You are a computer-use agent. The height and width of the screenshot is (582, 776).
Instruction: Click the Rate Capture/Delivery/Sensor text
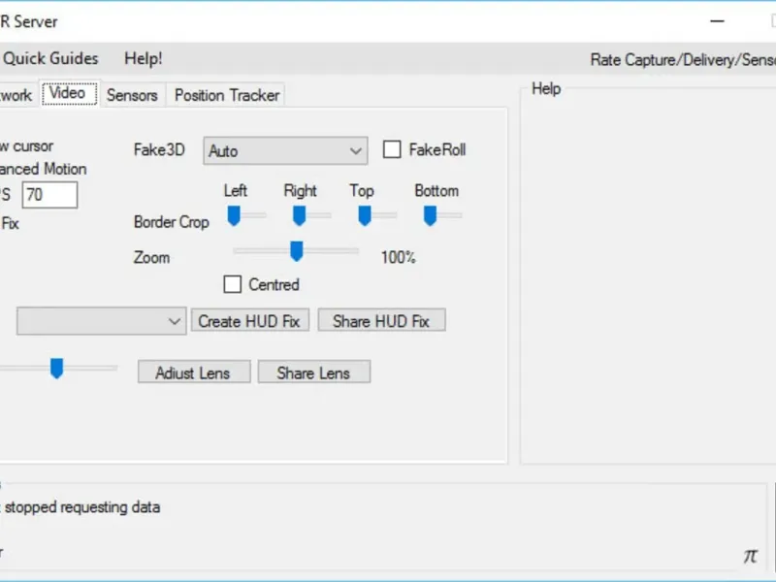click(x=683, y=60)
